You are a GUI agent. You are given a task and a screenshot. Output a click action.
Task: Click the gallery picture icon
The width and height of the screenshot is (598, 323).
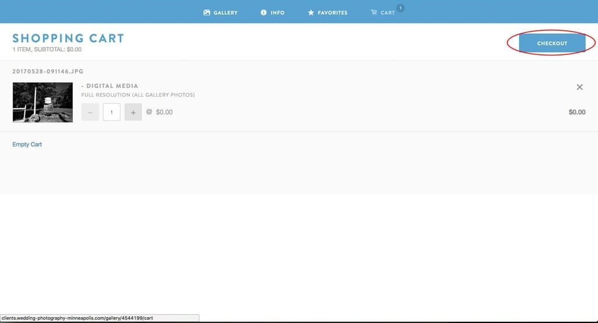point(207,13)
